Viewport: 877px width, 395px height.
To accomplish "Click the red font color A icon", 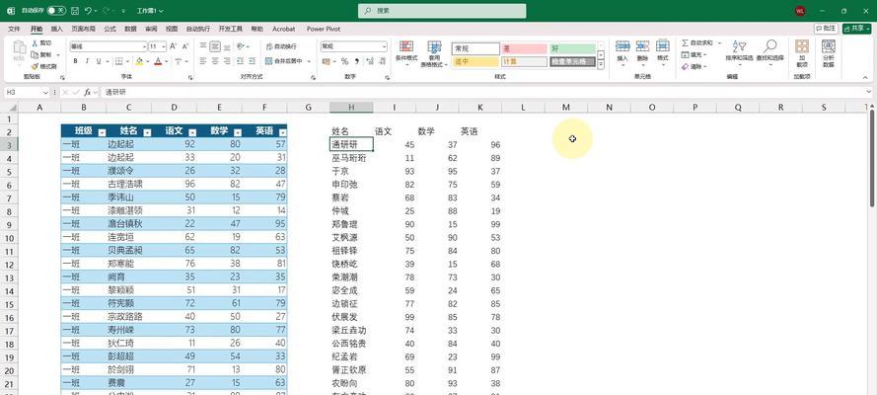I will point(158,61).
